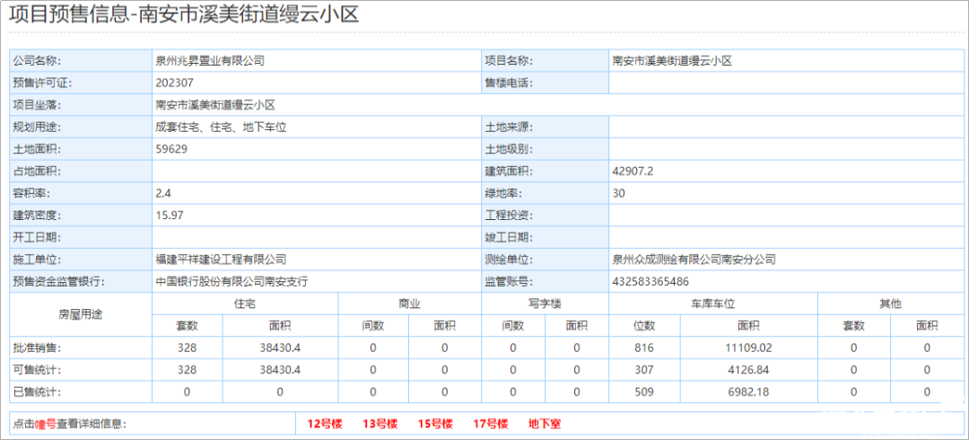This screenshot has height=440, width=969.
Task: Click available parking count 307
Action: pyautogui.click(x=644, y=369)
